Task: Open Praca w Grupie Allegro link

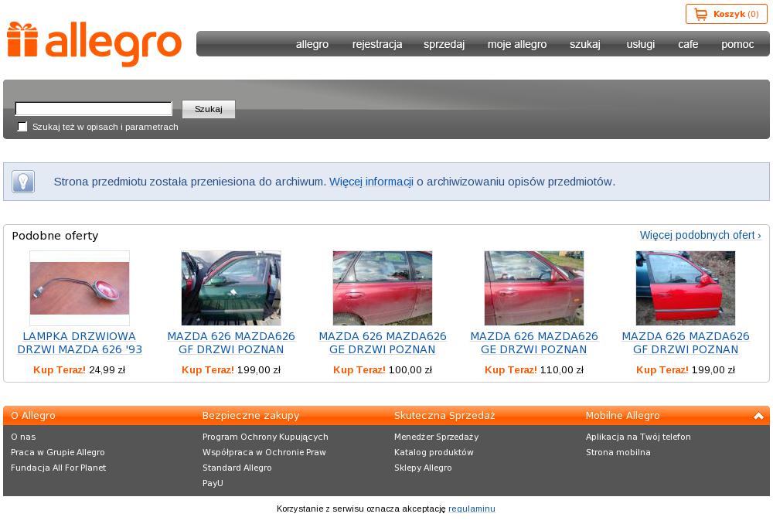Action: pos(58,452)
